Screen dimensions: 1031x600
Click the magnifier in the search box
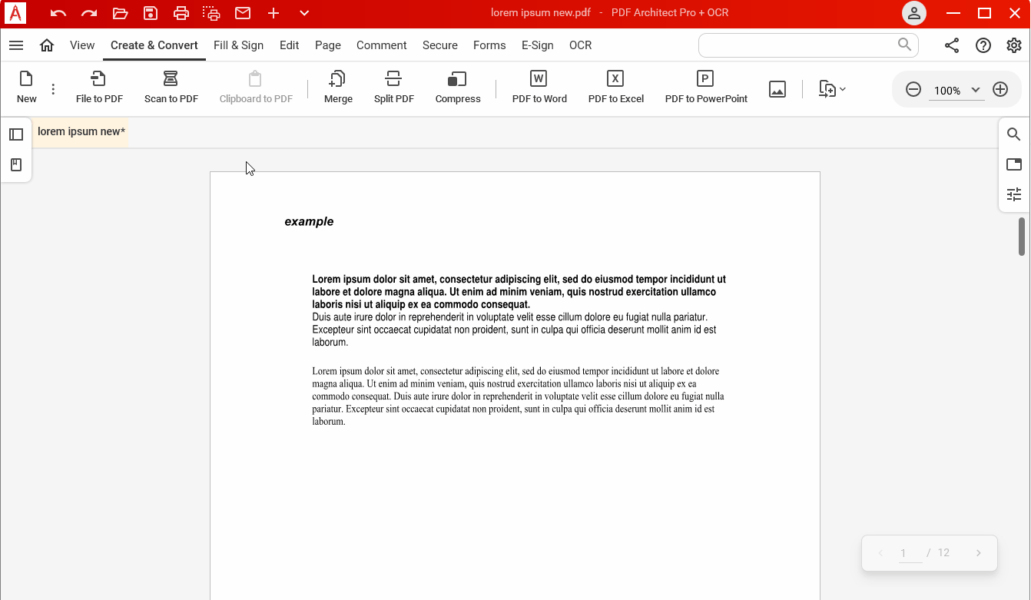click(x=905, y=45)
